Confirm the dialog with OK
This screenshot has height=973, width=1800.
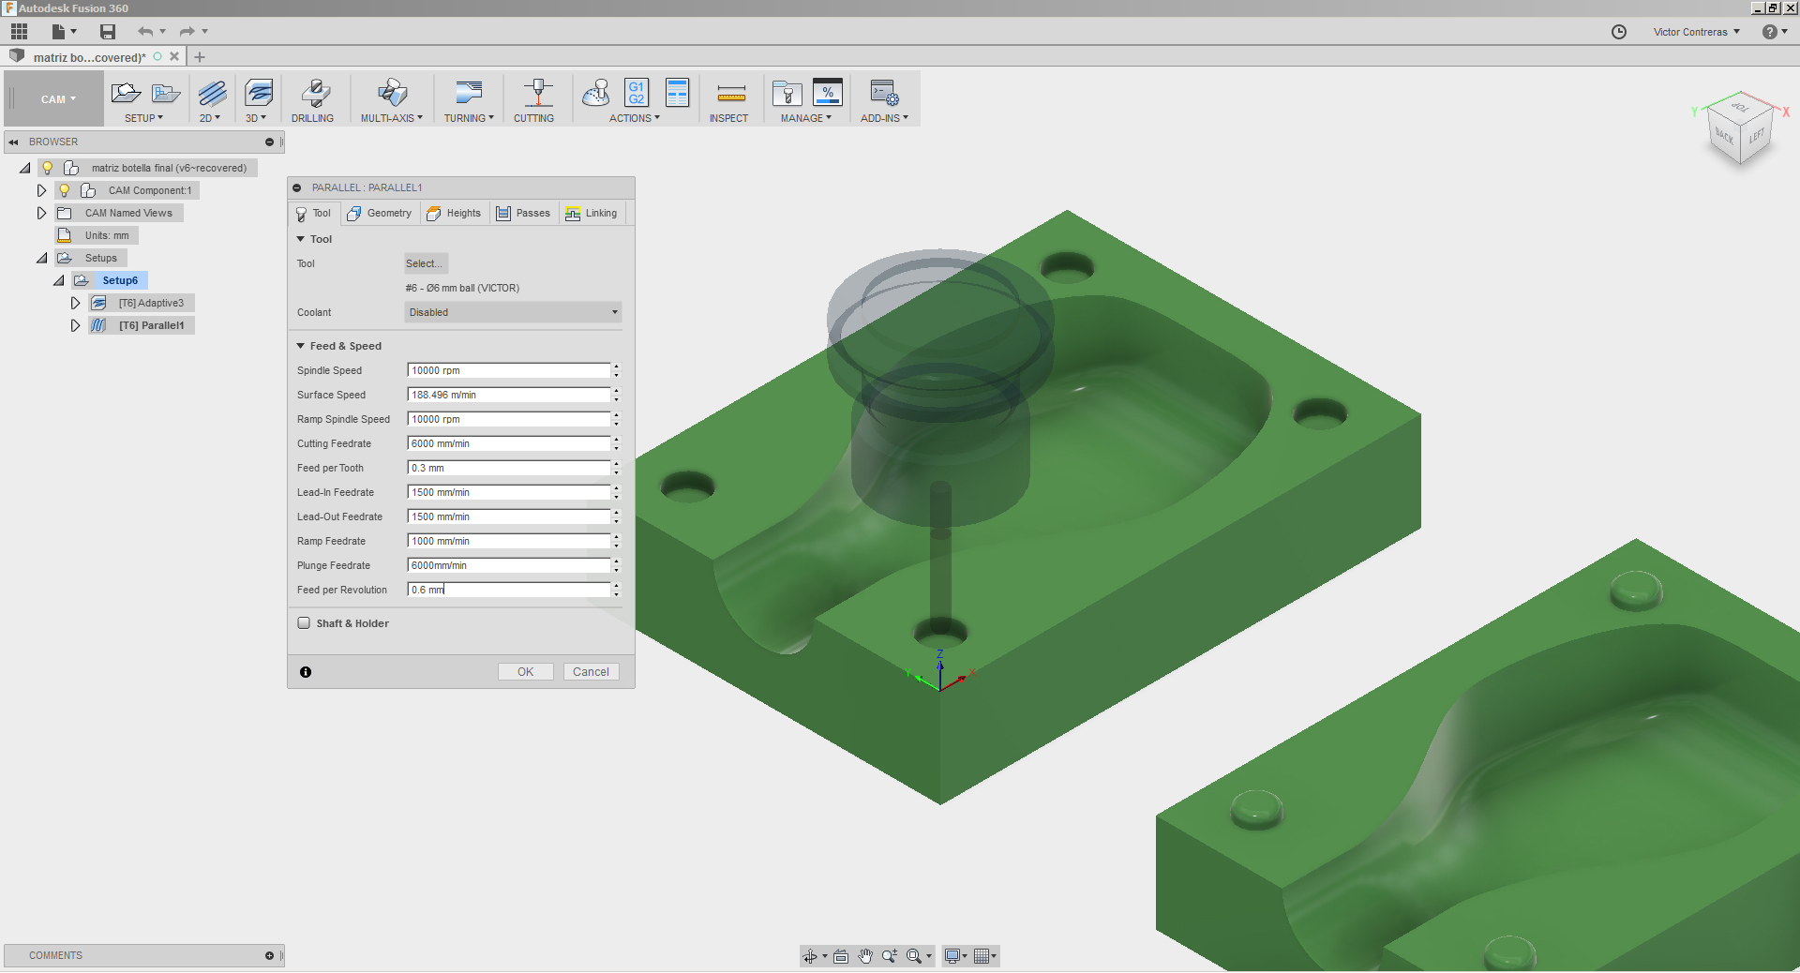[525, 672]
